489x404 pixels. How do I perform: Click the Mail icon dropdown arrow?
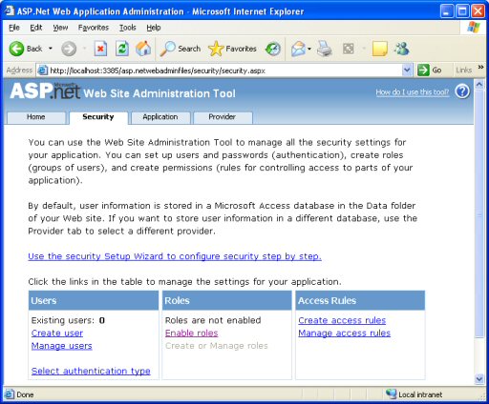[x=309, y=49]
